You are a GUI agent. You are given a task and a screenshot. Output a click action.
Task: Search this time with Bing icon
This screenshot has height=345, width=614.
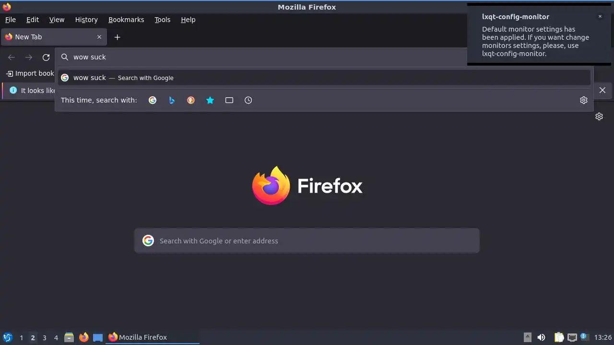pos(172,100)
